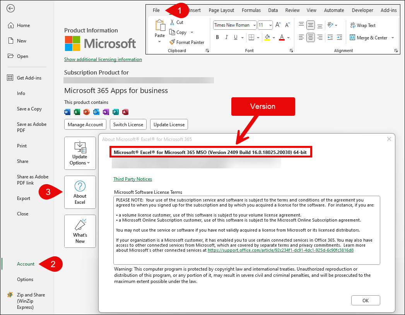Image resolution: width=405 pixels, height=315 pixels.
Task: Click the Cut scissors icon
Action: click(173, 22)
